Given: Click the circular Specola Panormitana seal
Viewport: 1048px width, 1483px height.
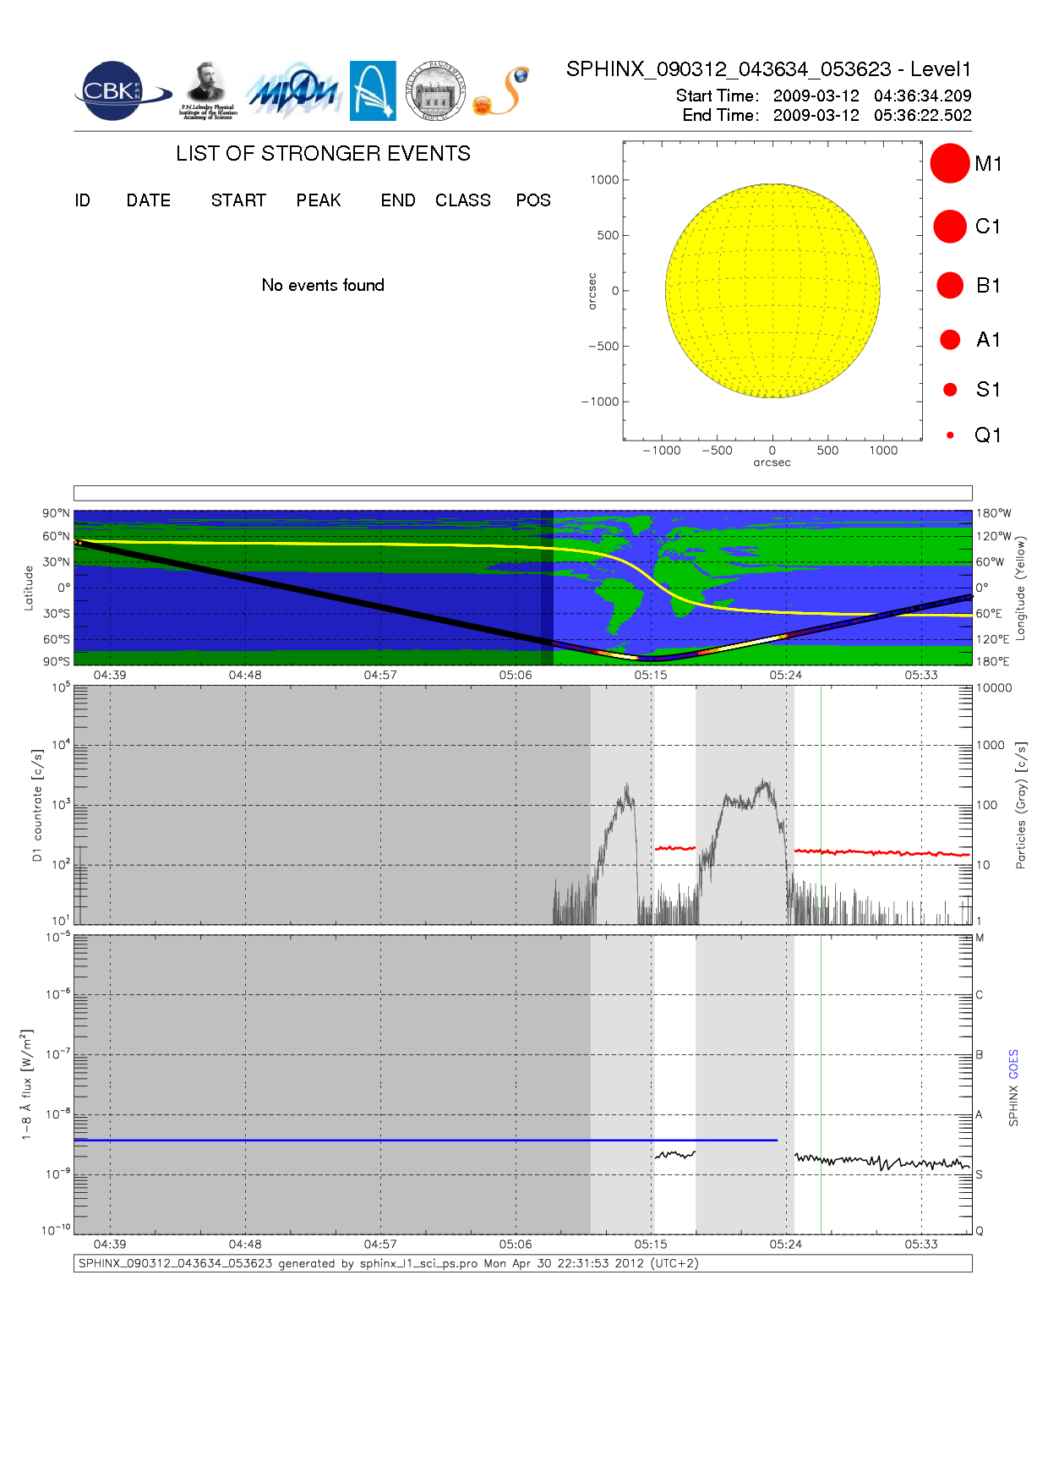Looking at the screenshot, I should click(435, 91).
